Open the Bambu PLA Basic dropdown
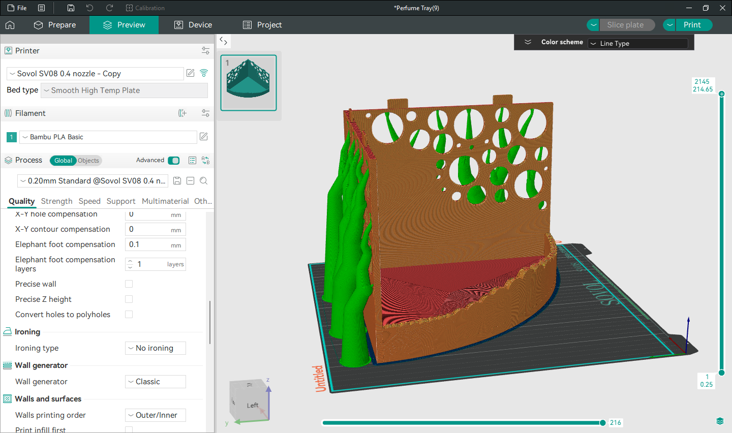 [x=108, y=137]
